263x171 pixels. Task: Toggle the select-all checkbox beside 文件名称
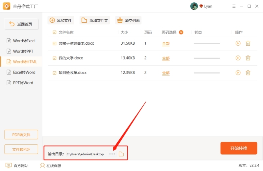55,32
